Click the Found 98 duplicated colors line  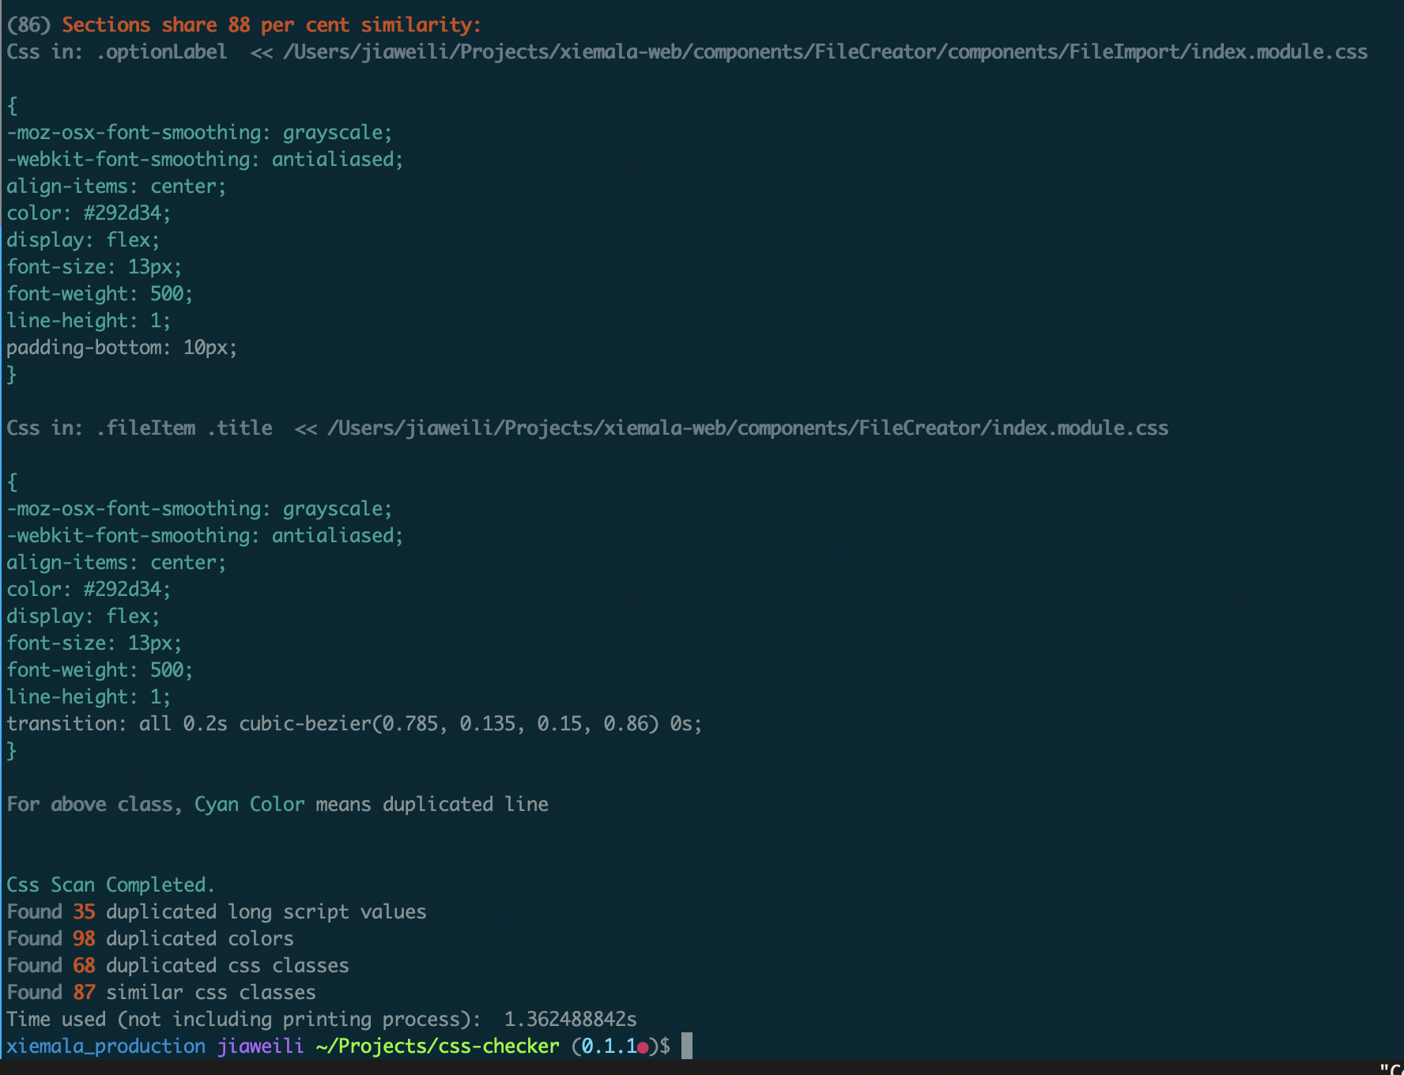pyautogui.click(x=150, y=938)
